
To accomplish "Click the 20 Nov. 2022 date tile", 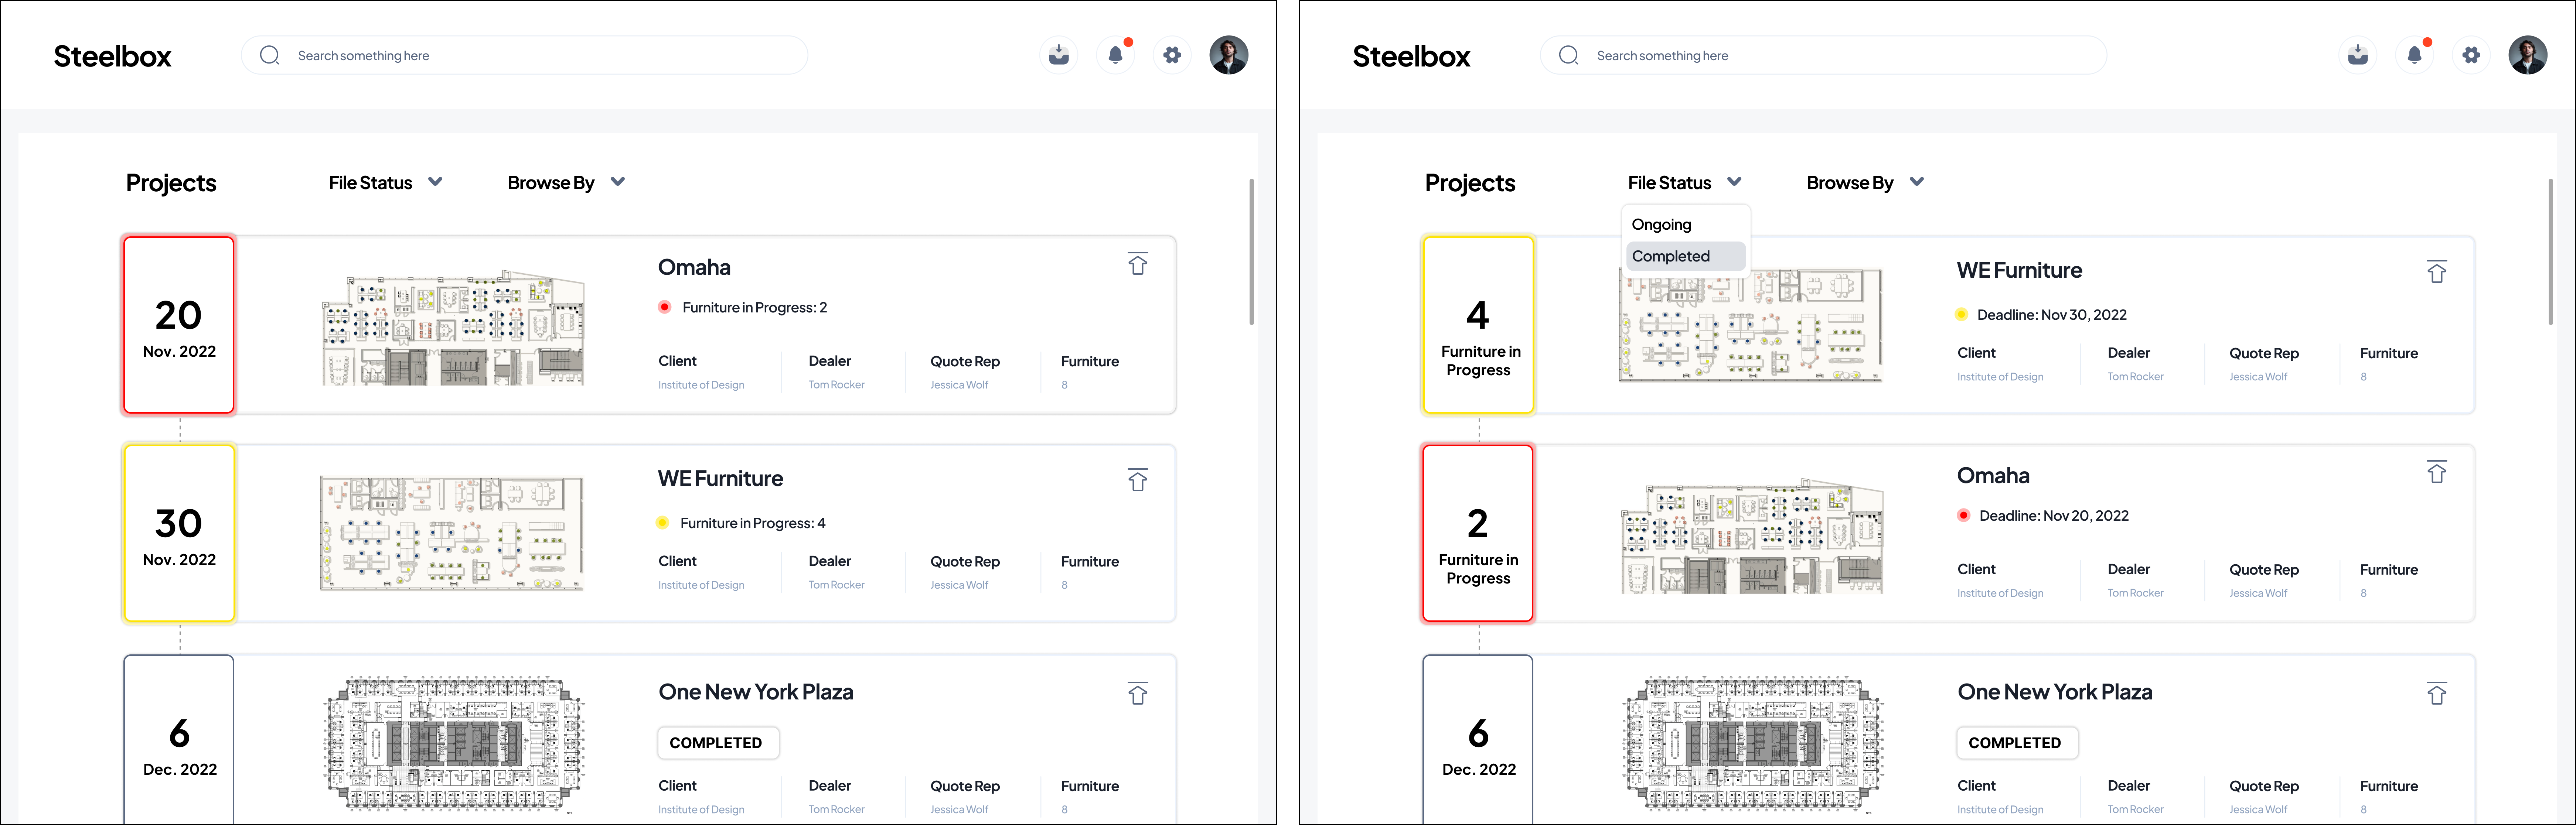I will pyautogui.click(x=179, y=325).
